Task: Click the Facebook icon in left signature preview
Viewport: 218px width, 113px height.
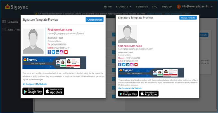Action: click(49, 52)
